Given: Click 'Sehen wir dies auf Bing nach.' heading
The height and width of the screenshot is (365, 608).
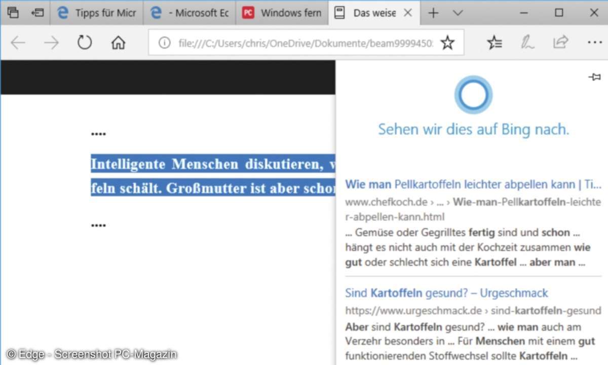Looking at the screenshot, I should pos(474,129).
